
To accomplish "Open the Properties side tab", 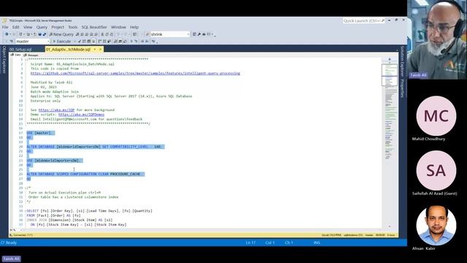I will click(x=402, y=88).
